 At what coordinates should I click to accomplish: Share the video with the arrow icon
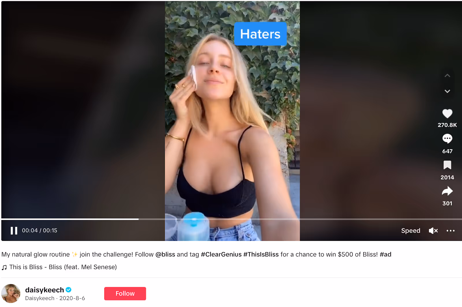tap(447, 191)
